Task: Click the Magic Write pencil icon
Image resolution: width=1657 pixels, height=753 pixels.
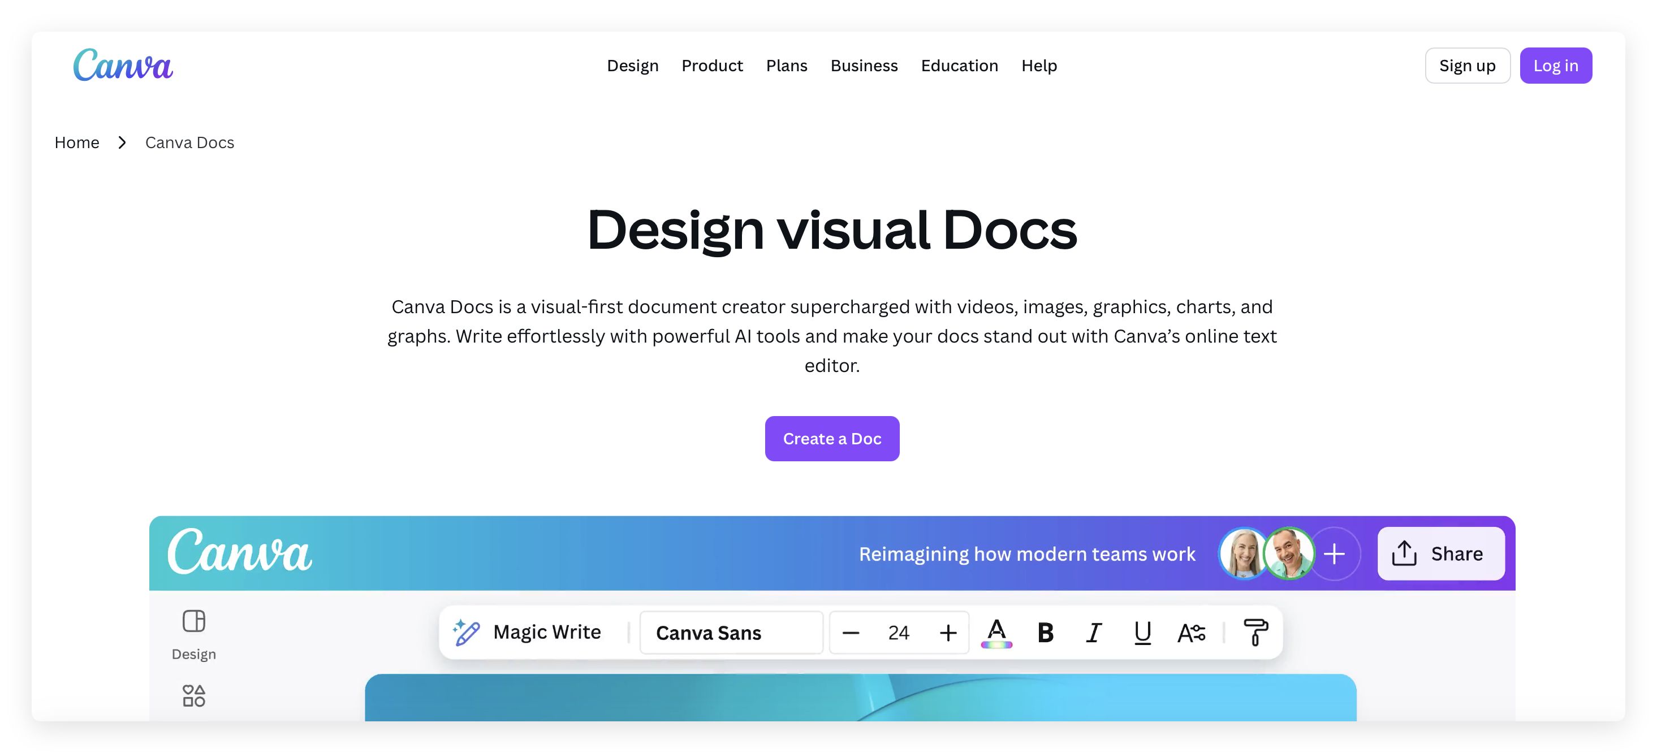Action: pos(465,632)
